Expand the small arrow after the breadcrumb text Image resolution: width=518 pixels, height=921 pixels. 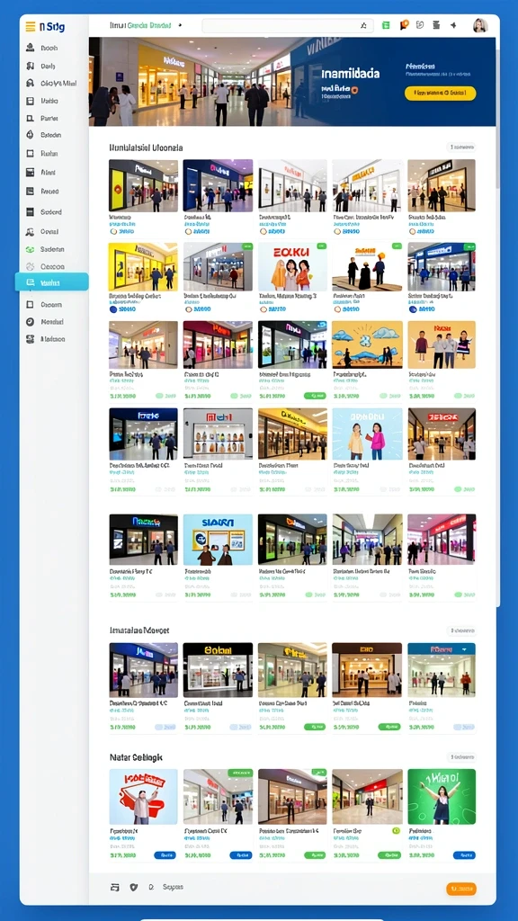click(x=180, y=25)
